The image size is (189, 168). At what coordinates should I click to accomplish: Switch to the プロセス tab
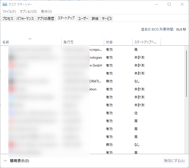tap(8, 19)
